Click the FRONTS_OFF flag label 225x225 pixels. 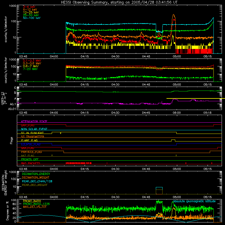[x=30, y=159]
